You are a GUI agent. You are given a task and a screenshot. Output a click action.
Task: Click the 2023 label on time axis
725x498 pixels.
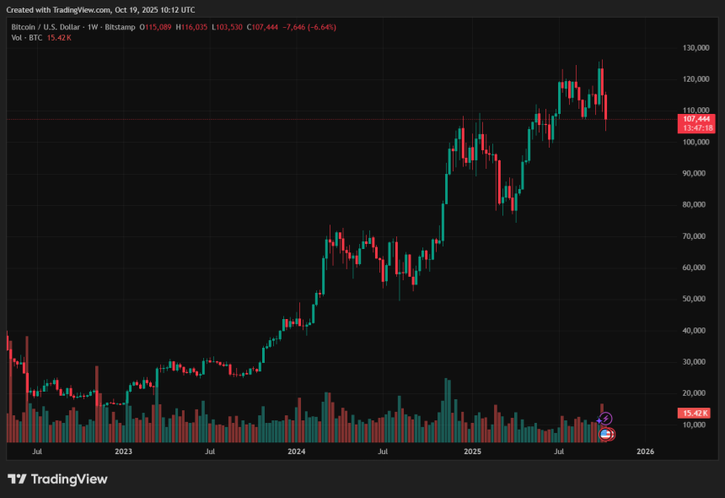pyautogui.click(x=123, y=452)
